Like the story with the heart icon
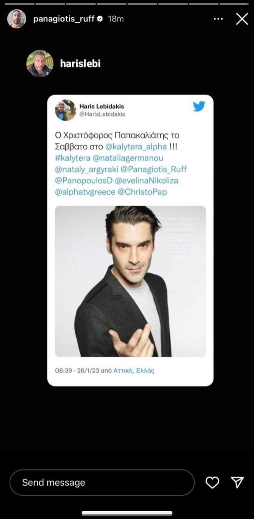The image size is (254, 519). pyautogui.click(x=212, y=483)
